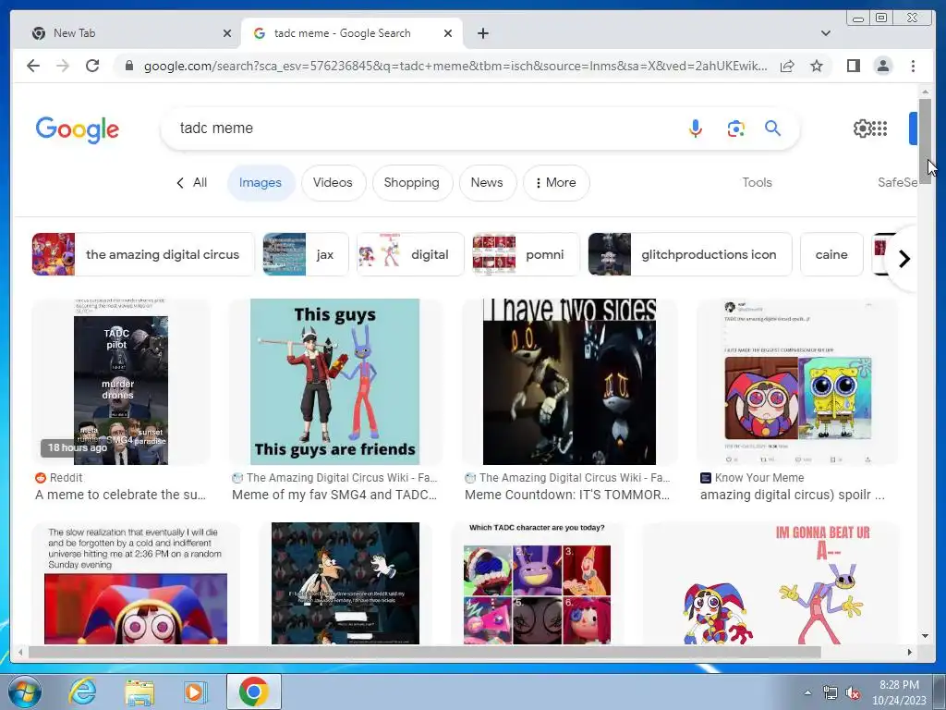Open A meme to celebrate result title

click(x=121, y=495)
